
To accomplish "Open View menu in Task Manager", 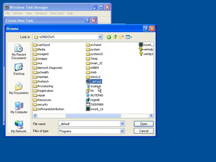I will 29,13.
